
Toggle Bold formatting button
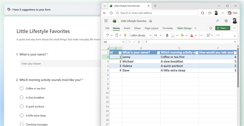[x=167, y=35]
